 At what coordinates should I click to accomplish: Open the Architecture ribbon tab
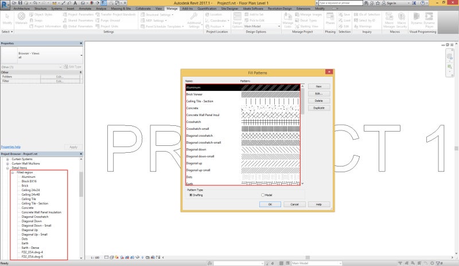pos(21,9)
